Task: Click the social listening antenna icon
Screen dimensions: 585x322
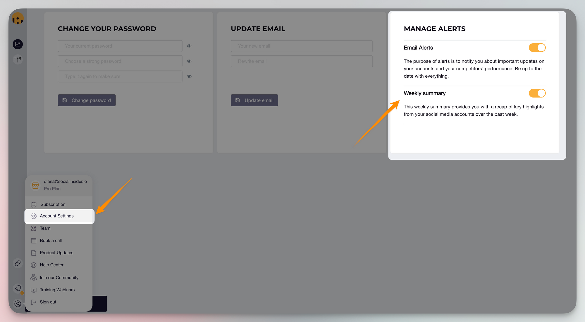Action: coord(18,59)
